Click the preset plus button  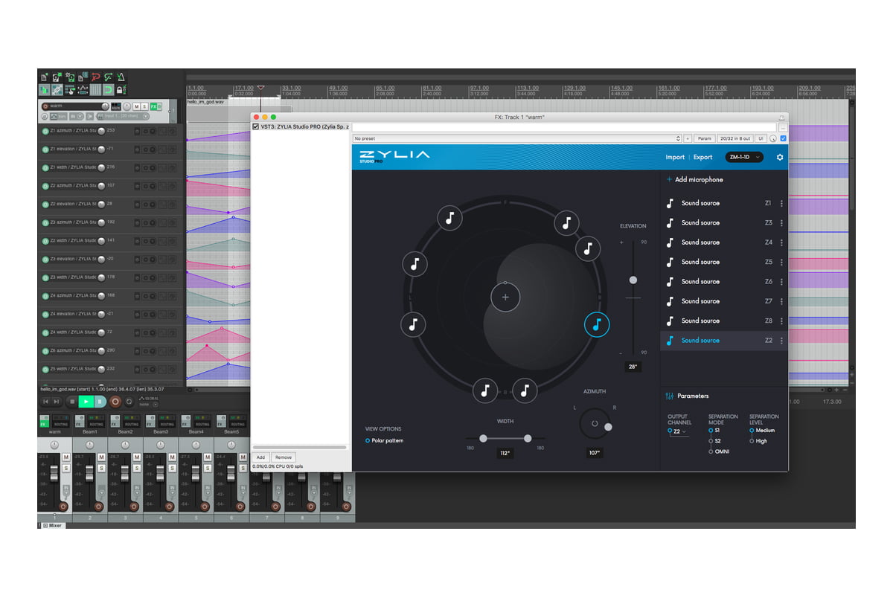coord(688,138)
